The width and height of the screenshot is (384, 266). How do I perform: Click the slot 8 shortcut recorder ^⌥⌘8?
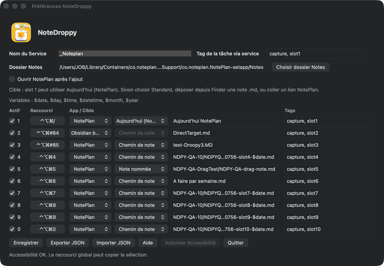point(47,205)
